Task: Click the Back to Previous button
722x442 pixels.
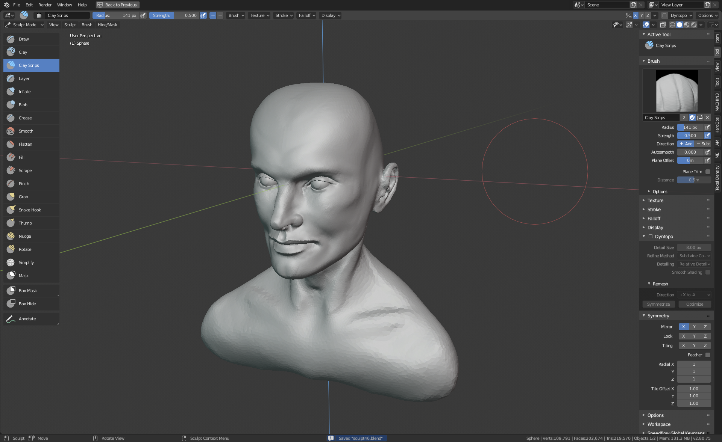Action: (x=117, y=5)
